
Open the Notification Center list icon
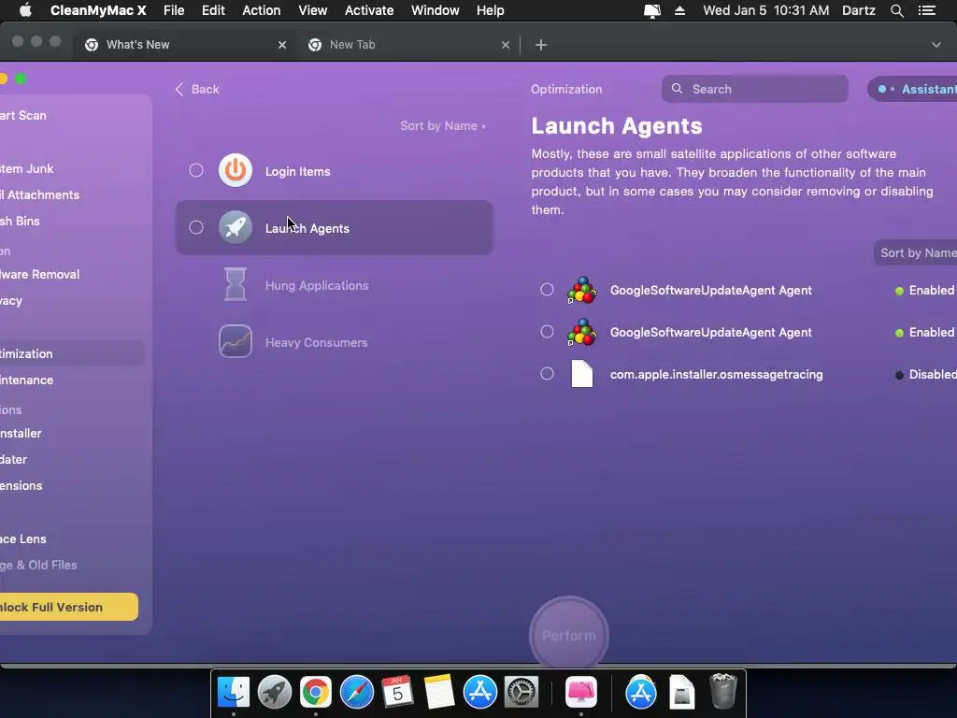927,10
